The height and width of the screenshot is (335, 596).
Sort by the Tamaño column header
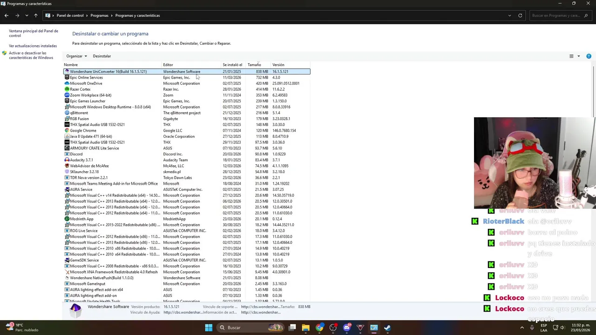(258, 65)
